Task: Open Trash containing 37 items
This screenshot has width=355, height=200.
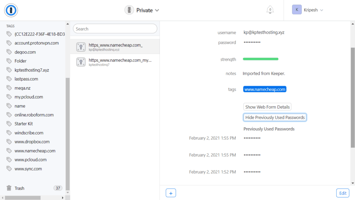Action: tap(19, 188)
